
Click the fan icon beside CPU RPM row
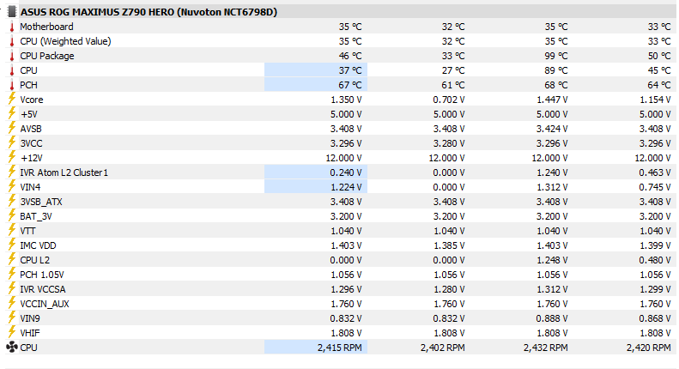(x=11, y=348)
